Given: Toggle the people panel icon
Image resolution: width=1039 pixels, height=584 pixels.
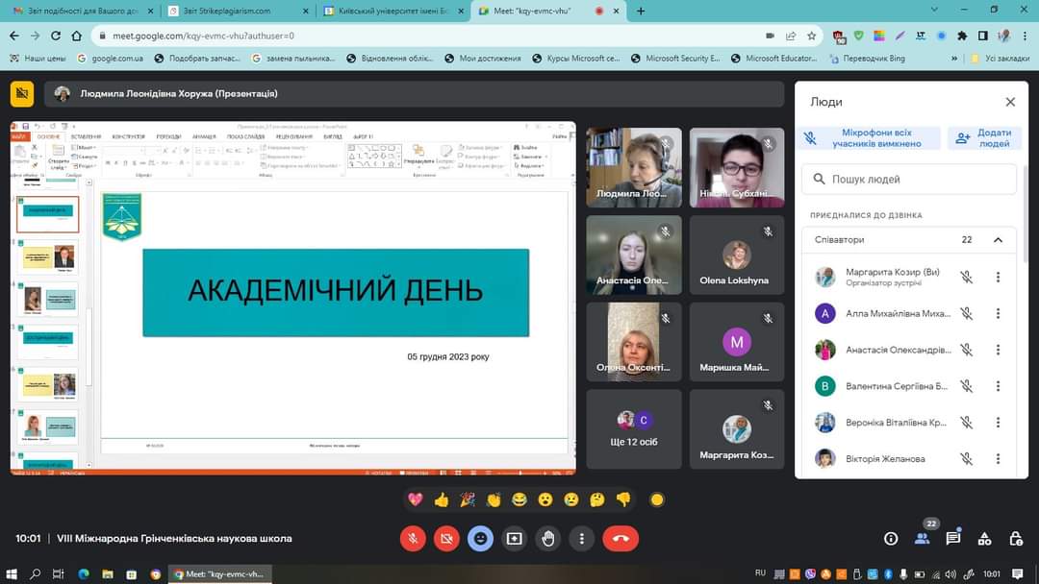Looking at the screenshot, I should (922, 538).
